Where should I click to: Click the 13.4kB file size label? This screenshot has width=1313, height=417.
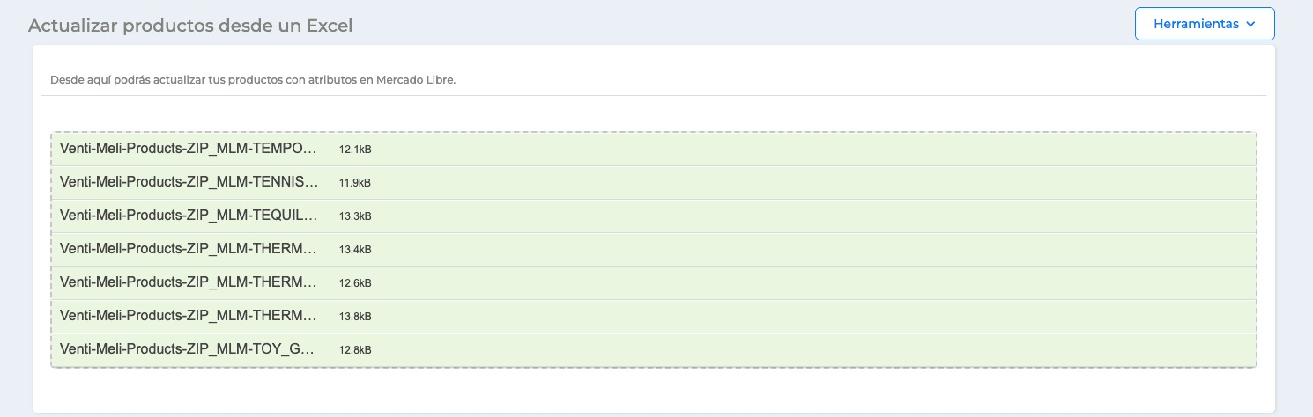355,250
